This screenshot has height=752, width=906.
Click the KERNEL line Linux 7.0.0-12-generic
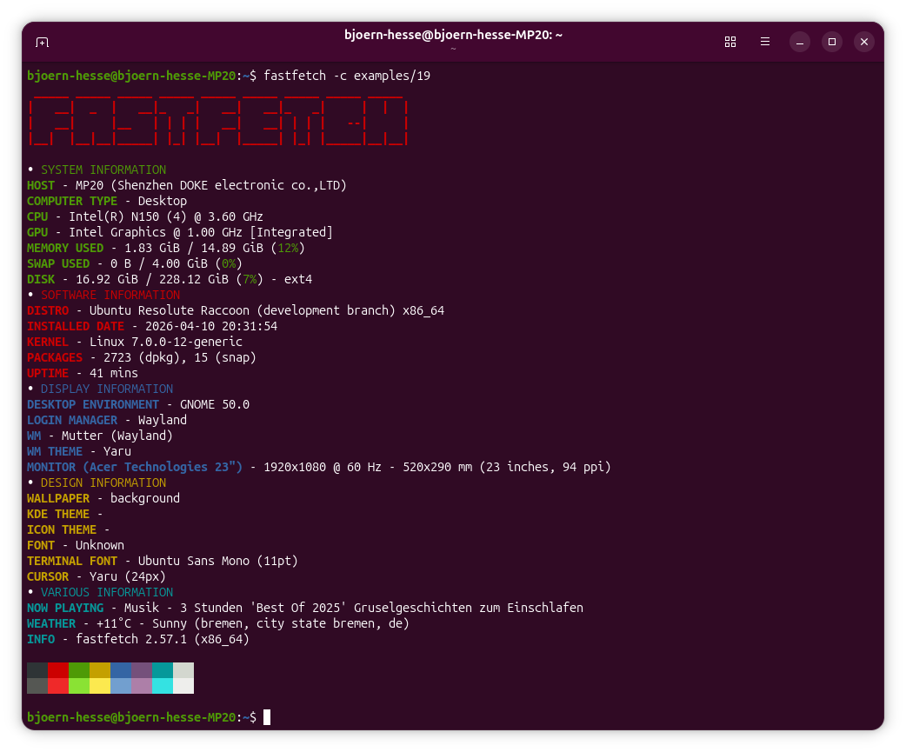click(135, 342)
